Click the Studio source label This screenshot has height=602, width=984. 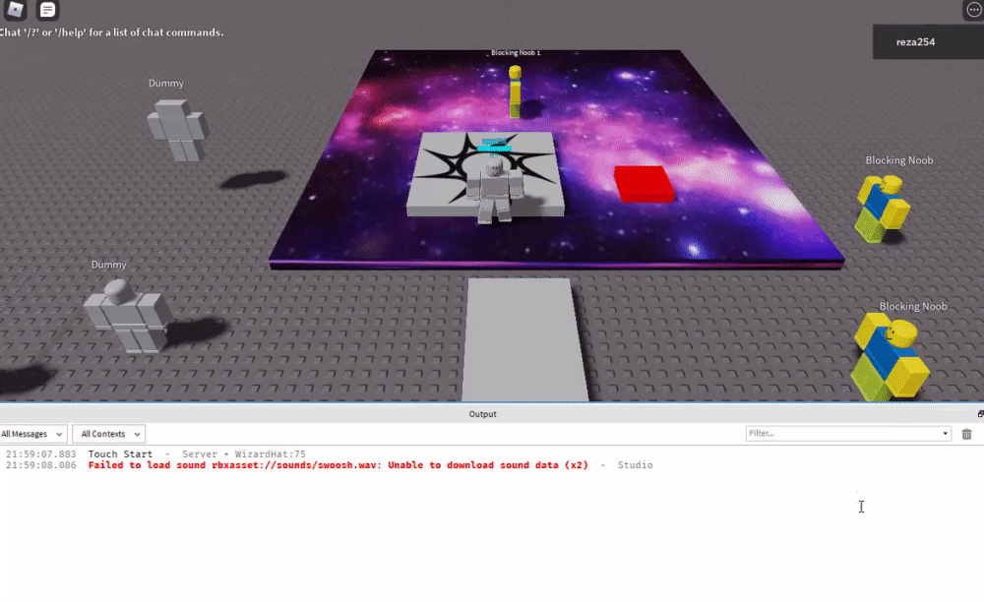click(635, 465)
